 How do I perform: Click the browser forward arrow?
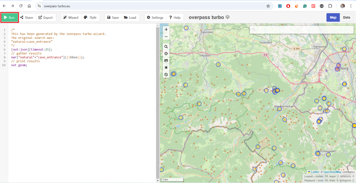[x=13, y=6]
